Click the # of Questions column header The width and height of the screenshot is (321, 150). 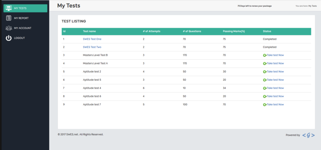point(192,32)
